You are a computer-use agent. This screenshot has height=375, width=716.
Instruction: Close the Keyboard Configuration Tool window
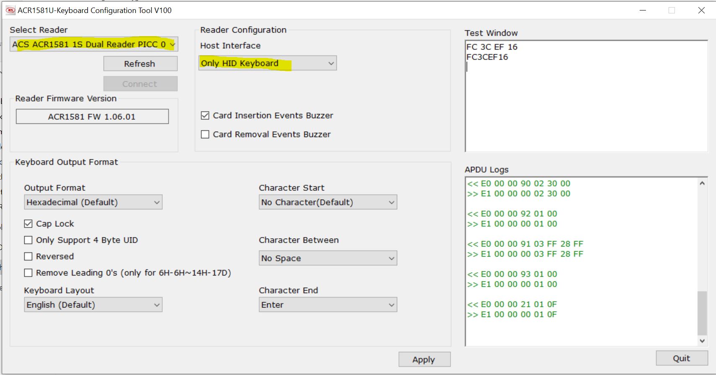pyautogui.click(x=701, y=10)
